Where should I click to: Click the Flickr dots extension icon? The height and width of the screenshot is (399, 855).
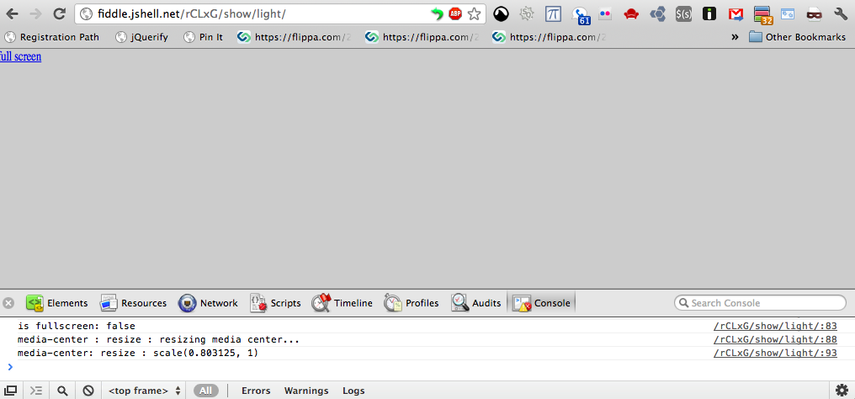click(x=605, y=14)
